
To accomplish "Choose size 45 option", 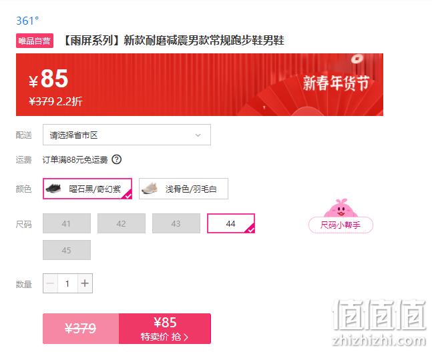I will [x=67, y=250].
